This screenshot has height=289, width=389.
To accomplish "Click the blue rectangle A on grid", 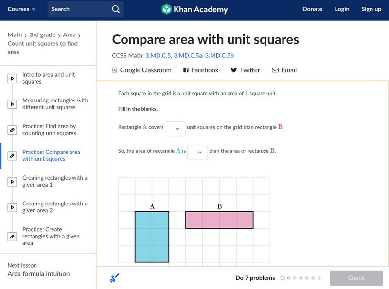I will 152,237.
